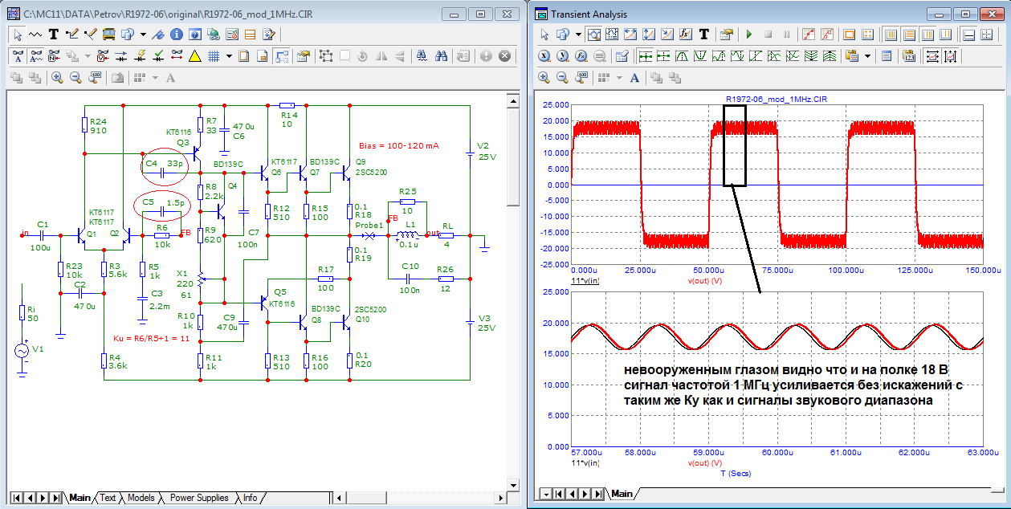The height and width of the screenshot is (509, 1011).
Task: Click the Find binoculars icon in schematic toolbar
Action: [441, 56]
